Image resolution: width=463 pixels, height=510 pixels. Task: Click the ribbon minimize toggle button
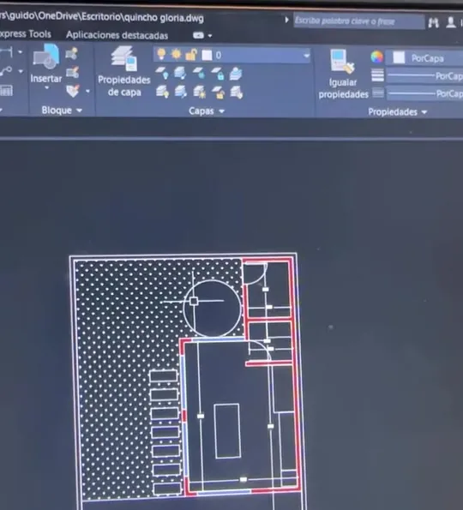[198, 35]
